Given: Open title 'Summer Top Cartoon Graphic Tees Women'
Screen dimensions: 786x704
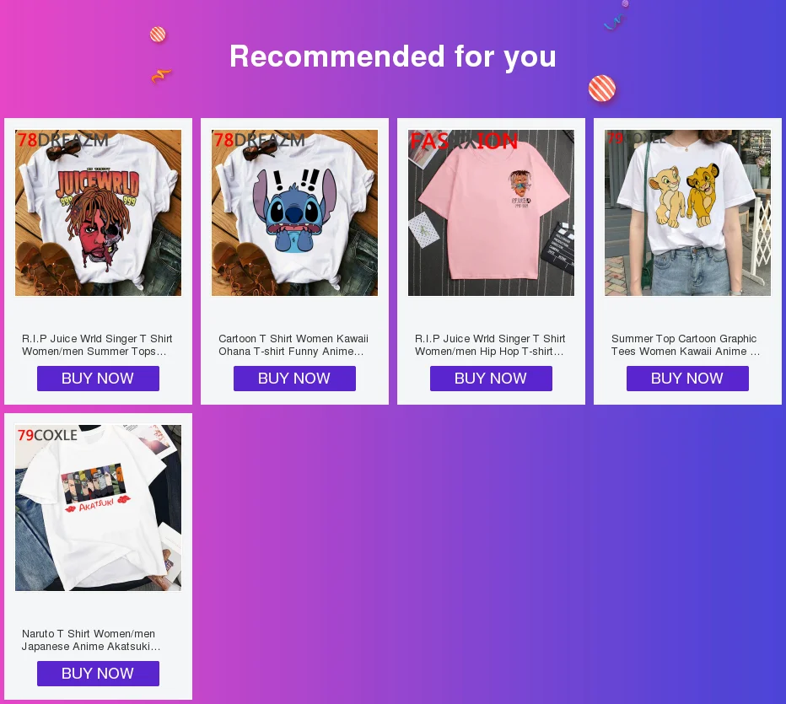Looking at the screenshot, I should pos(686,345).
